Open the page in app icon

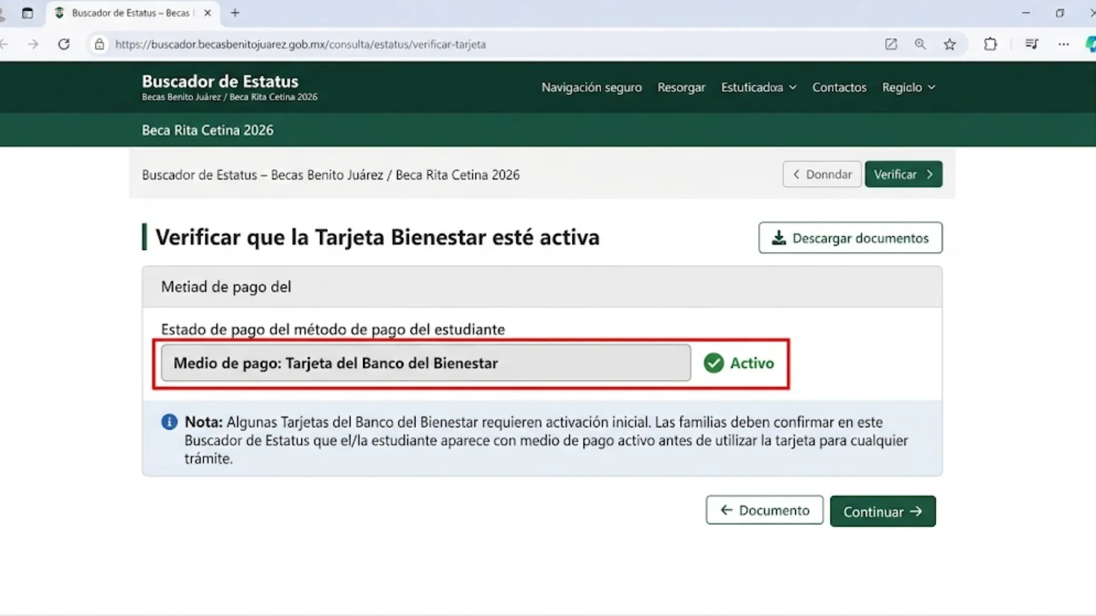[x=891, y=44]
